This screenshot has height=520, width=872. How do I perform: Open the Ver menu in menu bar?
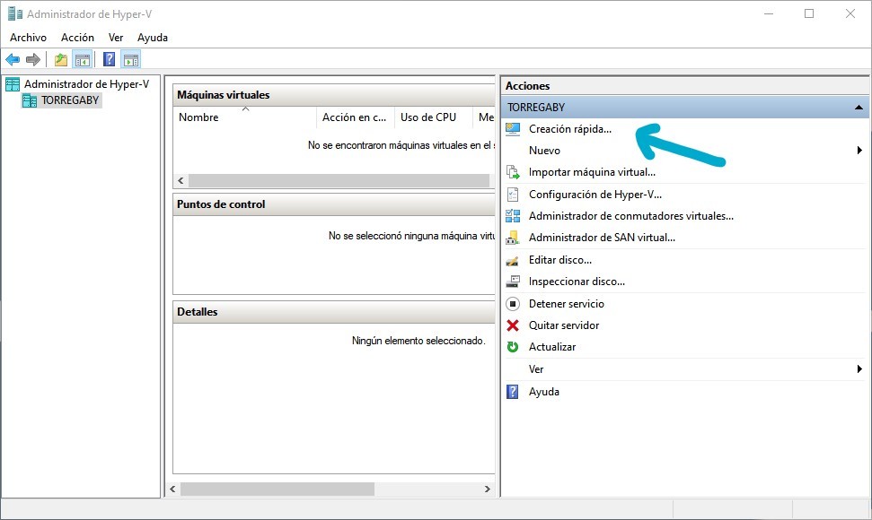[x=116, y=38]
